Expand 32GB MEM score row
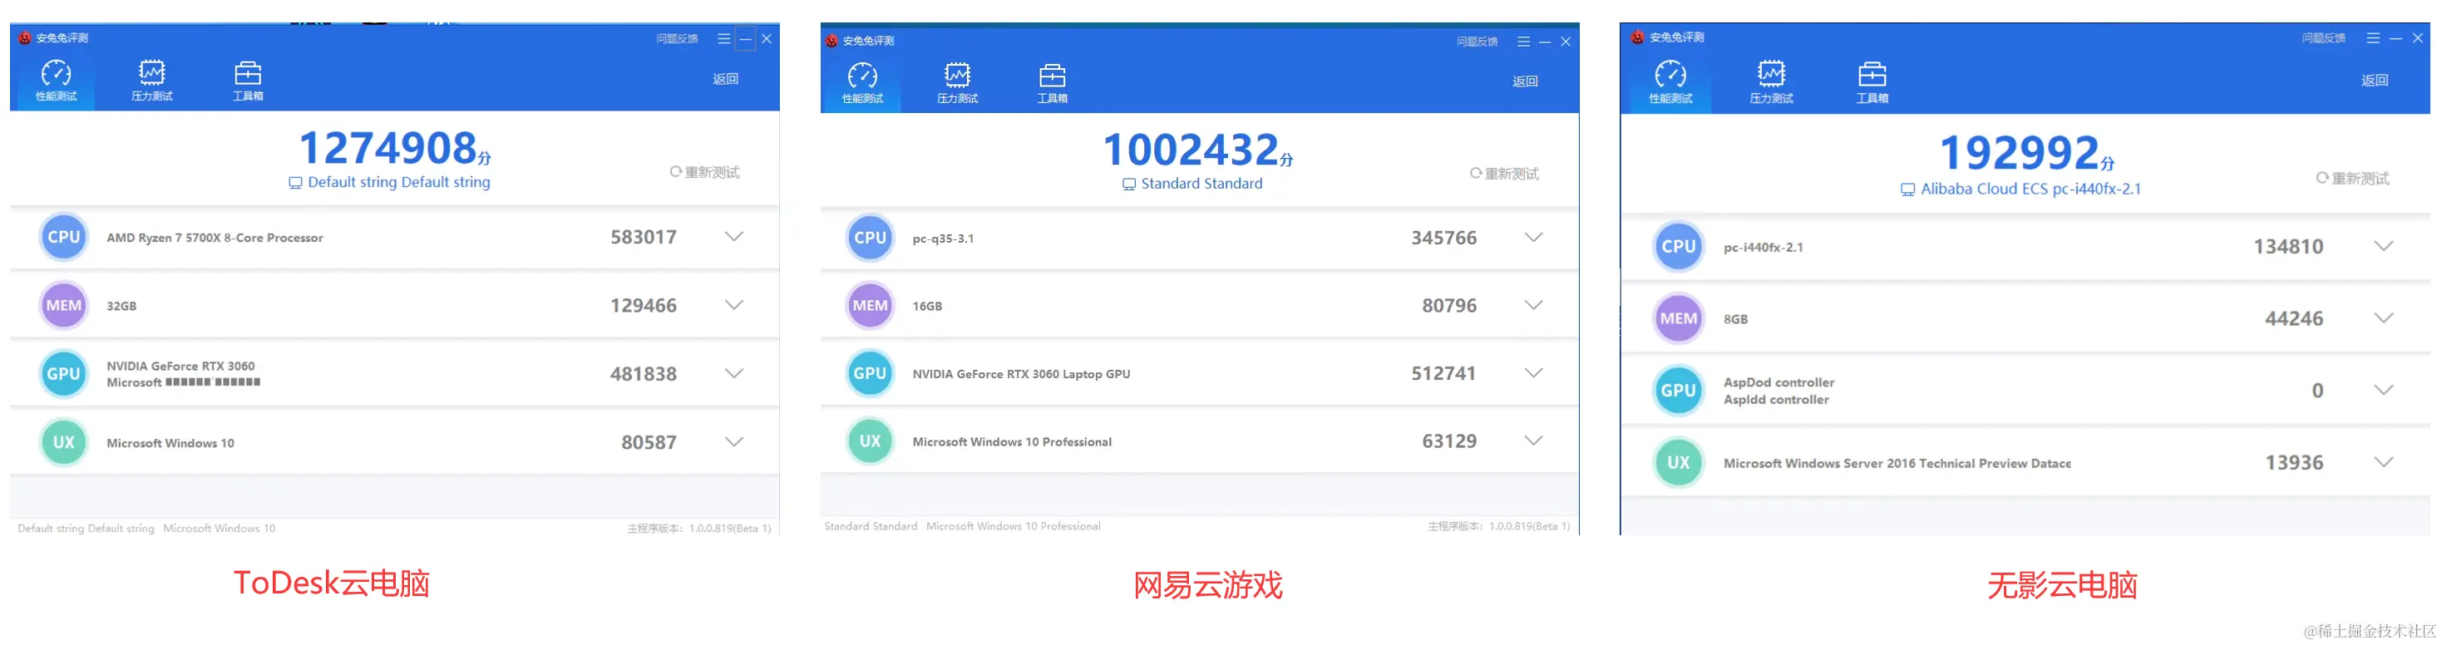The height and width of the screenshot is (645, 2442). [x=733, y=305]
